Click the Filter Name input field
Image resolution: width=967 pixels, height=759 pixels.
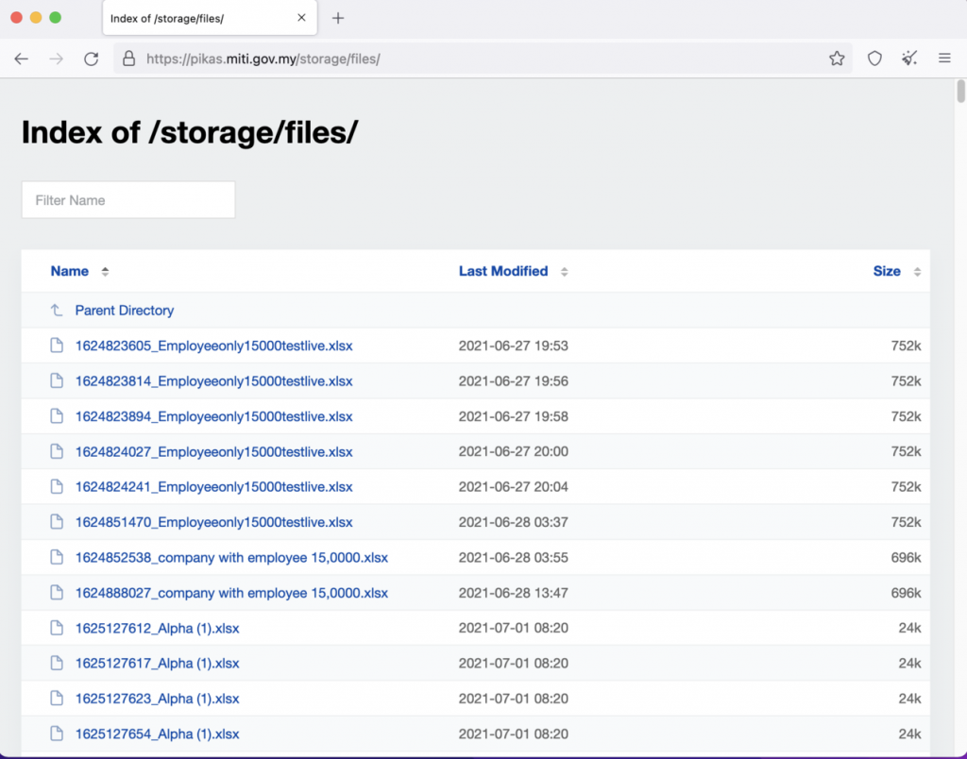point(128,200)
